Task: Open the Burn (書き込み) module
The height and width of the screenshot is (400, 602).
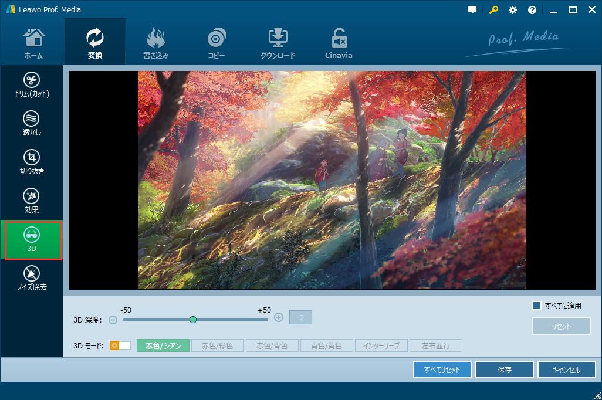Action: pyautogui.click(x=155, y=43)
